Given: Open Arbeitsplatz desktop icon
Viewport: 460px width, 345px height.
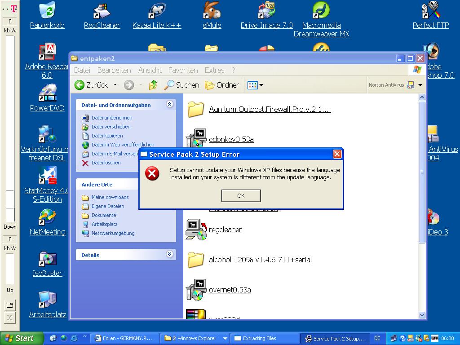Looking at the screenshot, I should [x=48, y=305].
